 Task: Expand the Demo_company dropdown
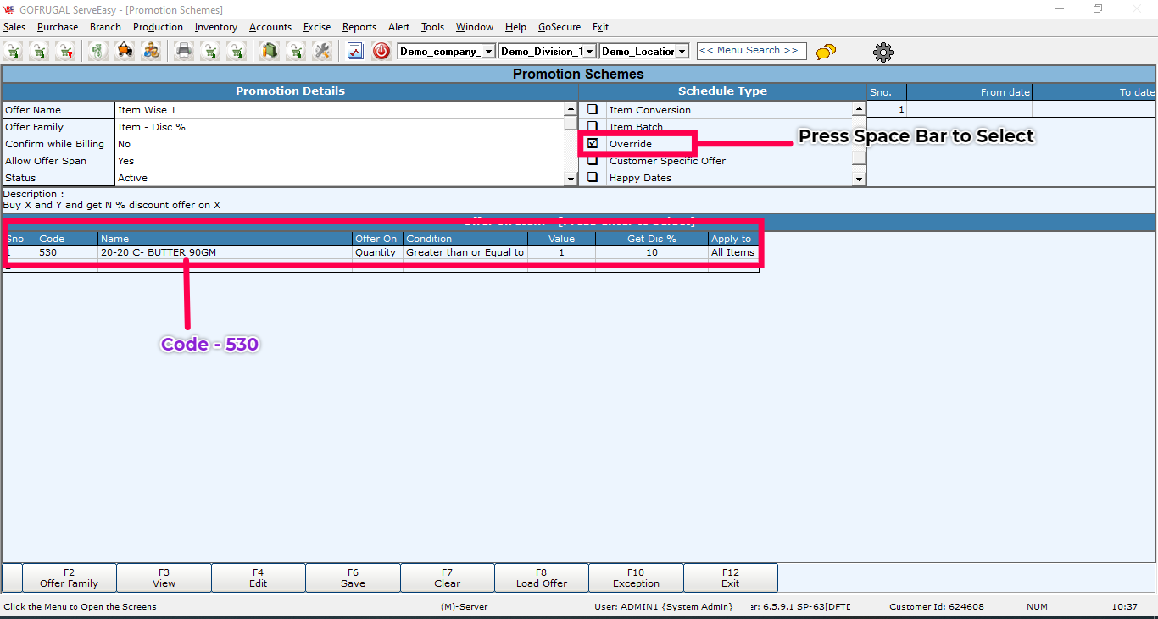point(489,52)
